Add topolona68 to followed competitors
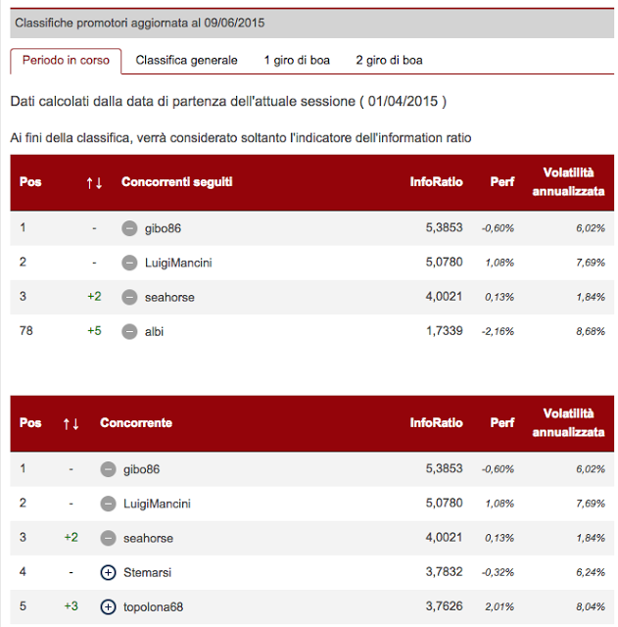Image resolution: width=618 pixels, height=627 pixels. pyautogui.click(x=108, y=606)
